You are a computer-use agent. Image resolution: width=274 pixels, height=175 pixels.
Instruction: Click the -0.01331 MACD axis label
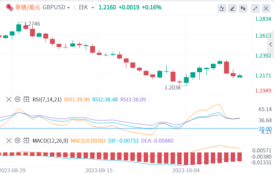tap(261, 163)
